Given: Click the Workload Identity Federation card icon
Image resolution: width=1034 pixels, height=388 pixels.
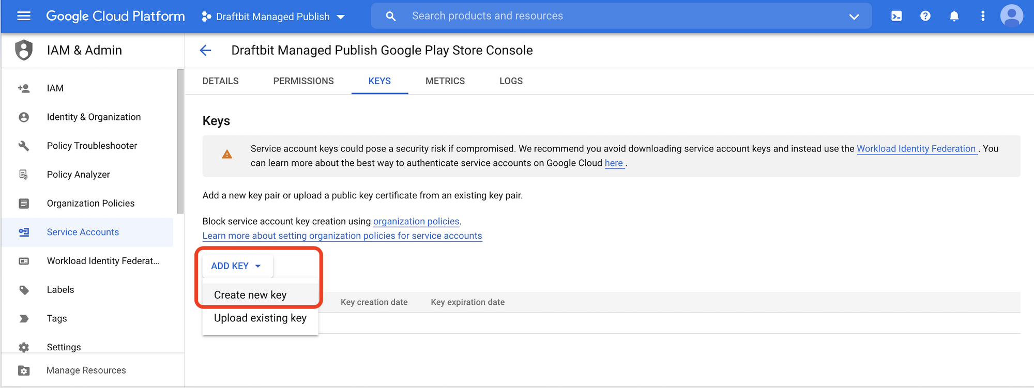Looking at the screenshot, I should pos(24,261).
